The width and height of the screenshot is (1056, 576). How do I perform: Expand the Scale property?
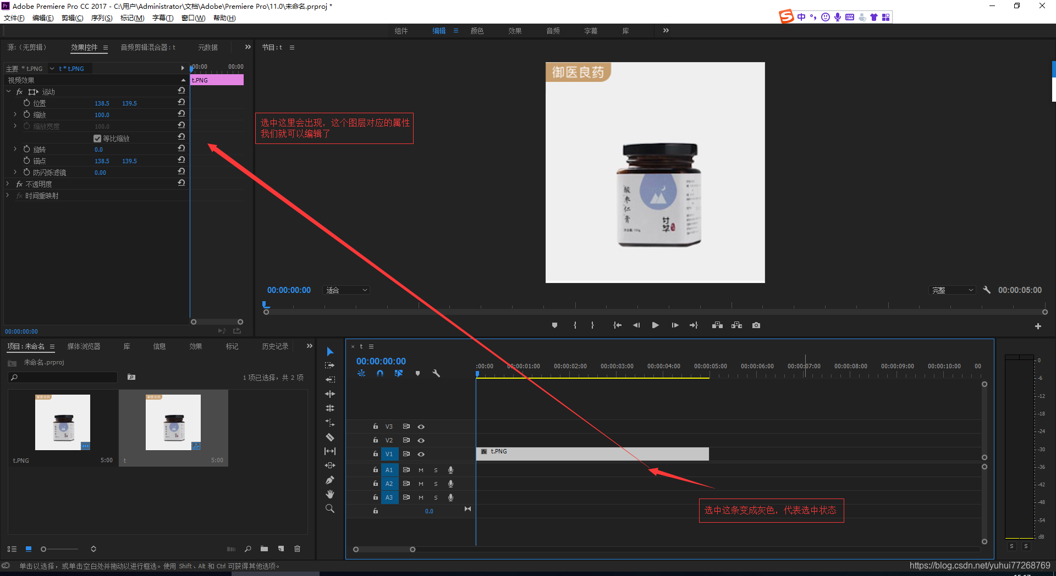pyautogui.click(x=15, y=115)
